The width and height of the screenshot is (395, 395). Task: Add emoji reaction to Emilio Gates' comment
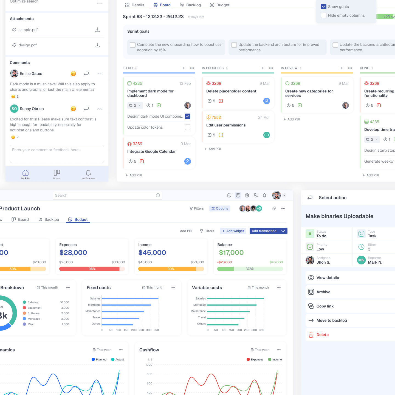(x=73, y=74)
